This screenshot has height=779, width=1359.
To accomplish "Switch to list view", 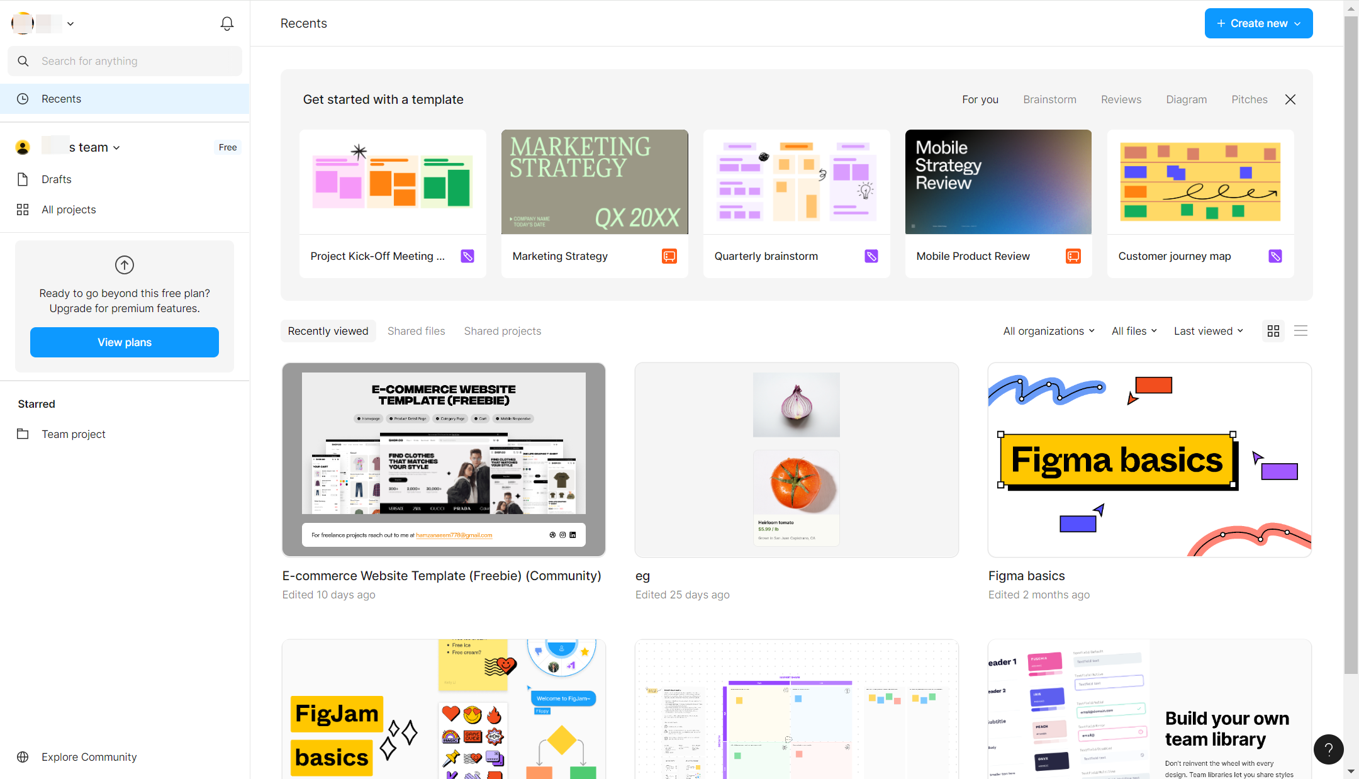I will pyautogui.click(x=1301, y=331).
